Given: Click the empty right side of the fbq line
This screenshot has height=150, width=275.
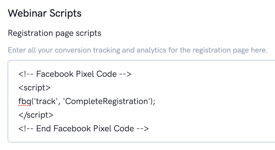Looking at the screenshot, I should tap(214, 102).
